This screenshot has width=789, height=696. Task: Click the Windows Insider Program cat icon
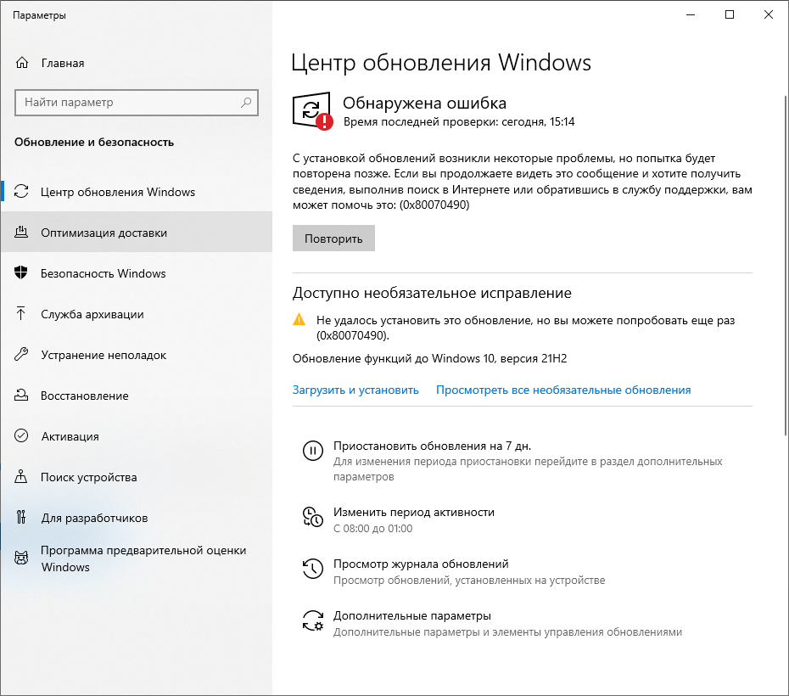21,558
